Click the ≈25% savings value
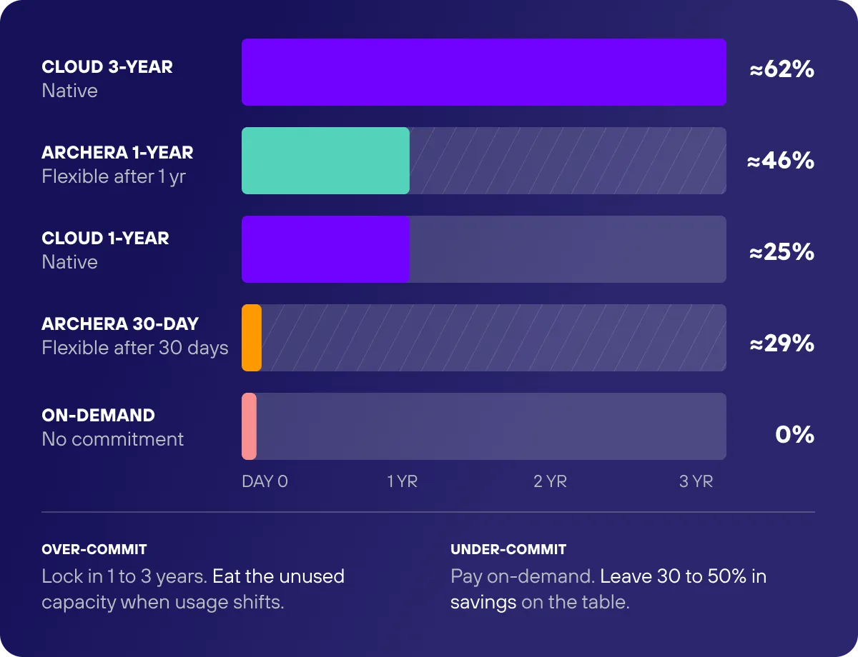This screenshot has width=858, height=657. point(781,253)
